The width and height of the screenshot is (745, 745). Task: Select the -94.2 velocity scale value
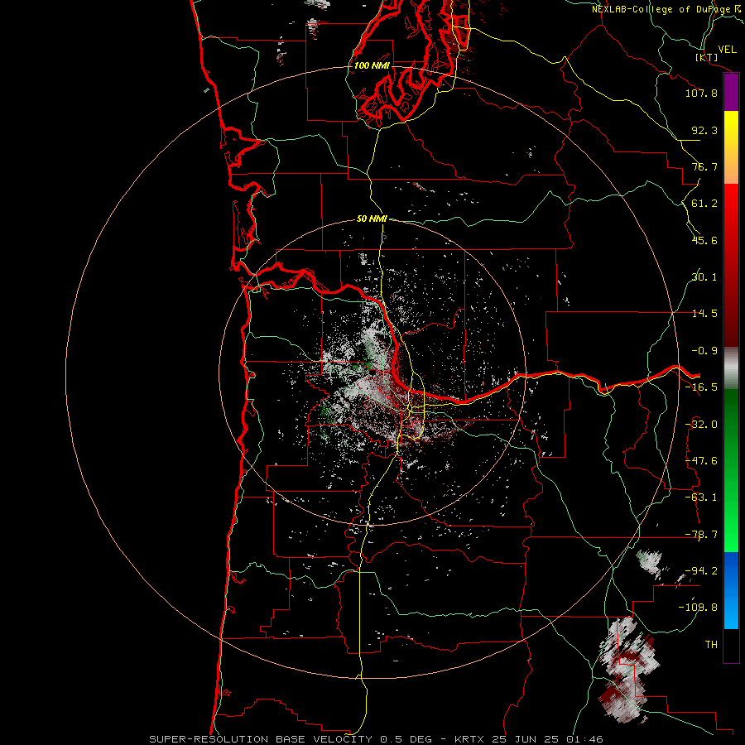(x=701, y=571)
